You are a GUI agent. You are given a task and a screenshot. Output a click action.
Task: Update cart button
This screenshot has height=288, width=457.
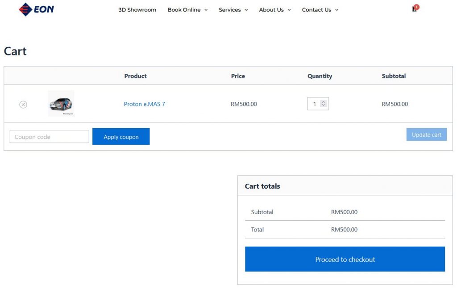pos(426,134)
